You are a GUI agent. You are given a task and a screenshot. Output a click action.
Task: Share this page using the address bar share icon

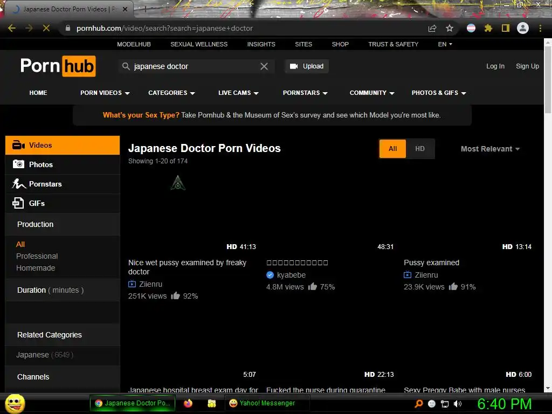tap(432, 28)
